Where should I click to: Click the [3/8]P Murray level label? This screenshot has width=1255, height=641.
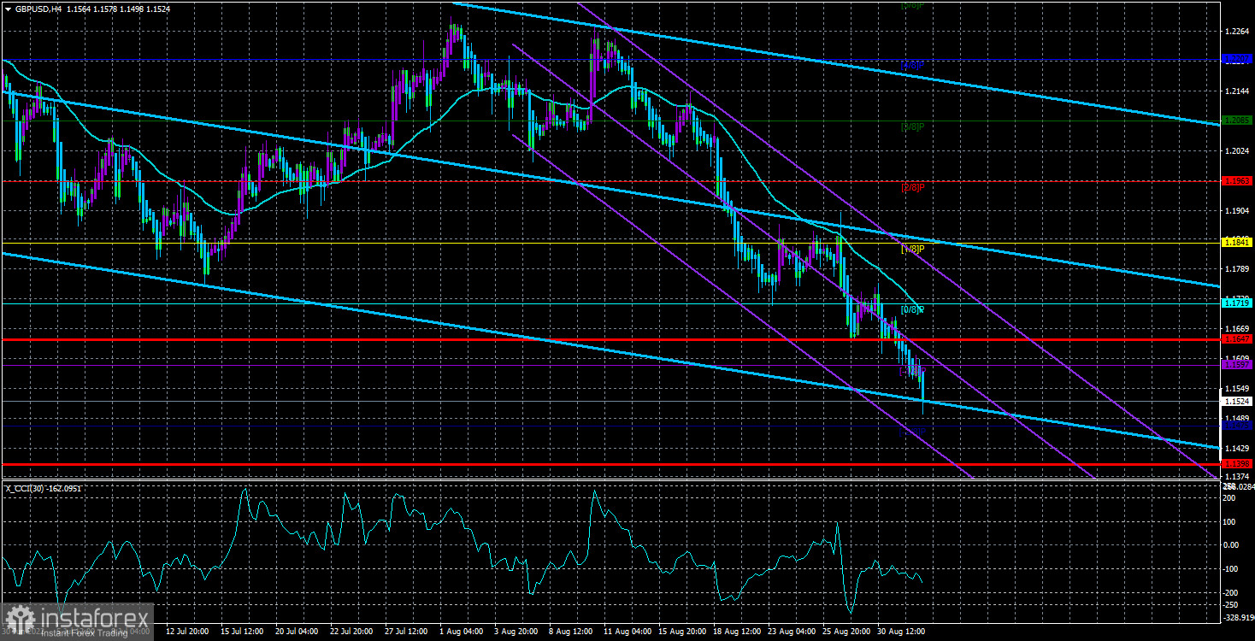pos(914,126)
